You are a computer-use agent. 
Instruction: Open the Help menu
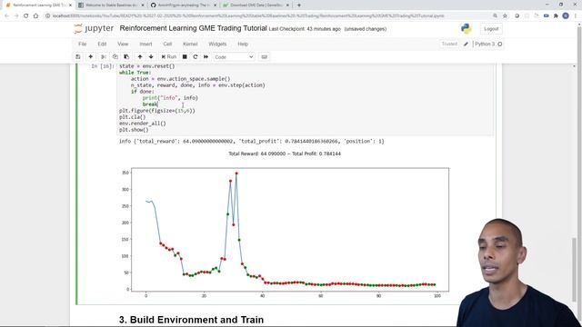click(243, 44)
